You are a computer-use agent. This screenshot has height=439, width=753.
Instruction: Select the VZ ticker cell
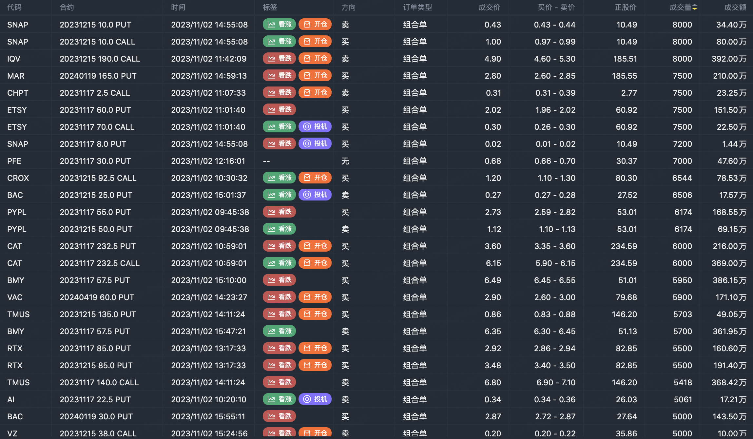[12, 434]
